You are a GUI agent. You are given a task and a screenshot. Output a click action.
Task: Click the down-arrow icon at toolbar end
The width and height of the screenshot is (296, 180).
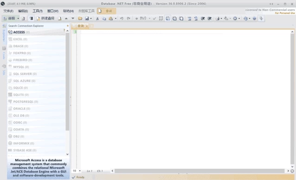(x=261, y=18)
